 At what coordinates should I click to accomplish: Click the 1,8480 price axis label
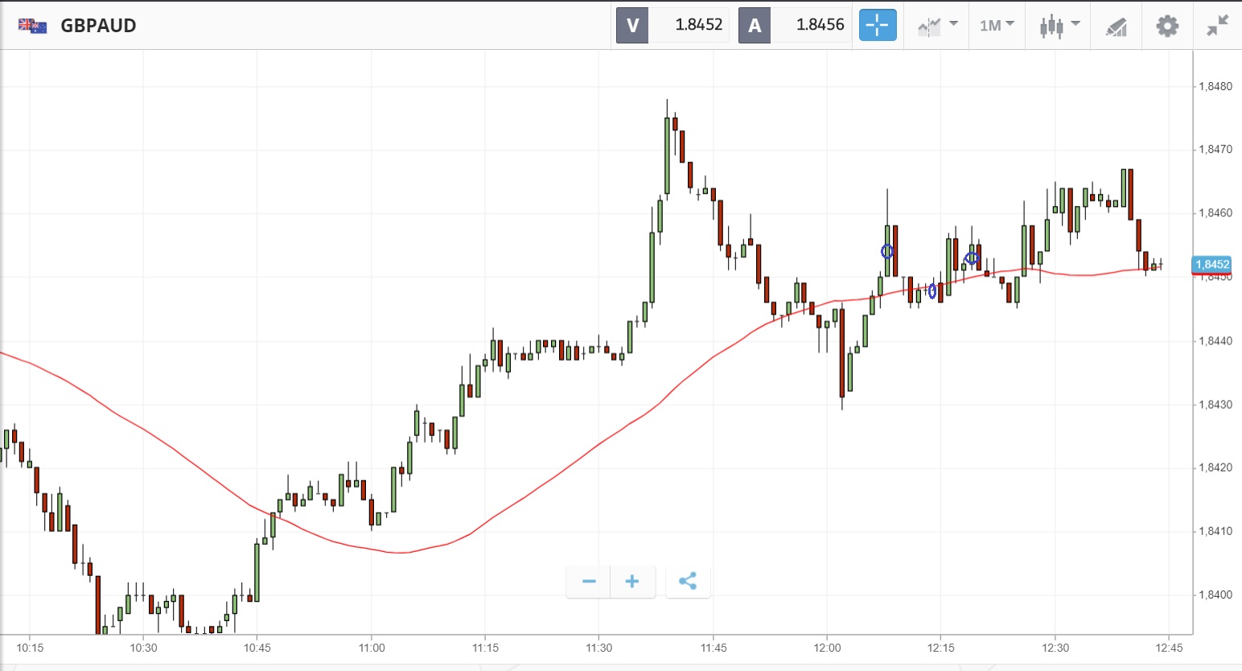point(1215,87)
